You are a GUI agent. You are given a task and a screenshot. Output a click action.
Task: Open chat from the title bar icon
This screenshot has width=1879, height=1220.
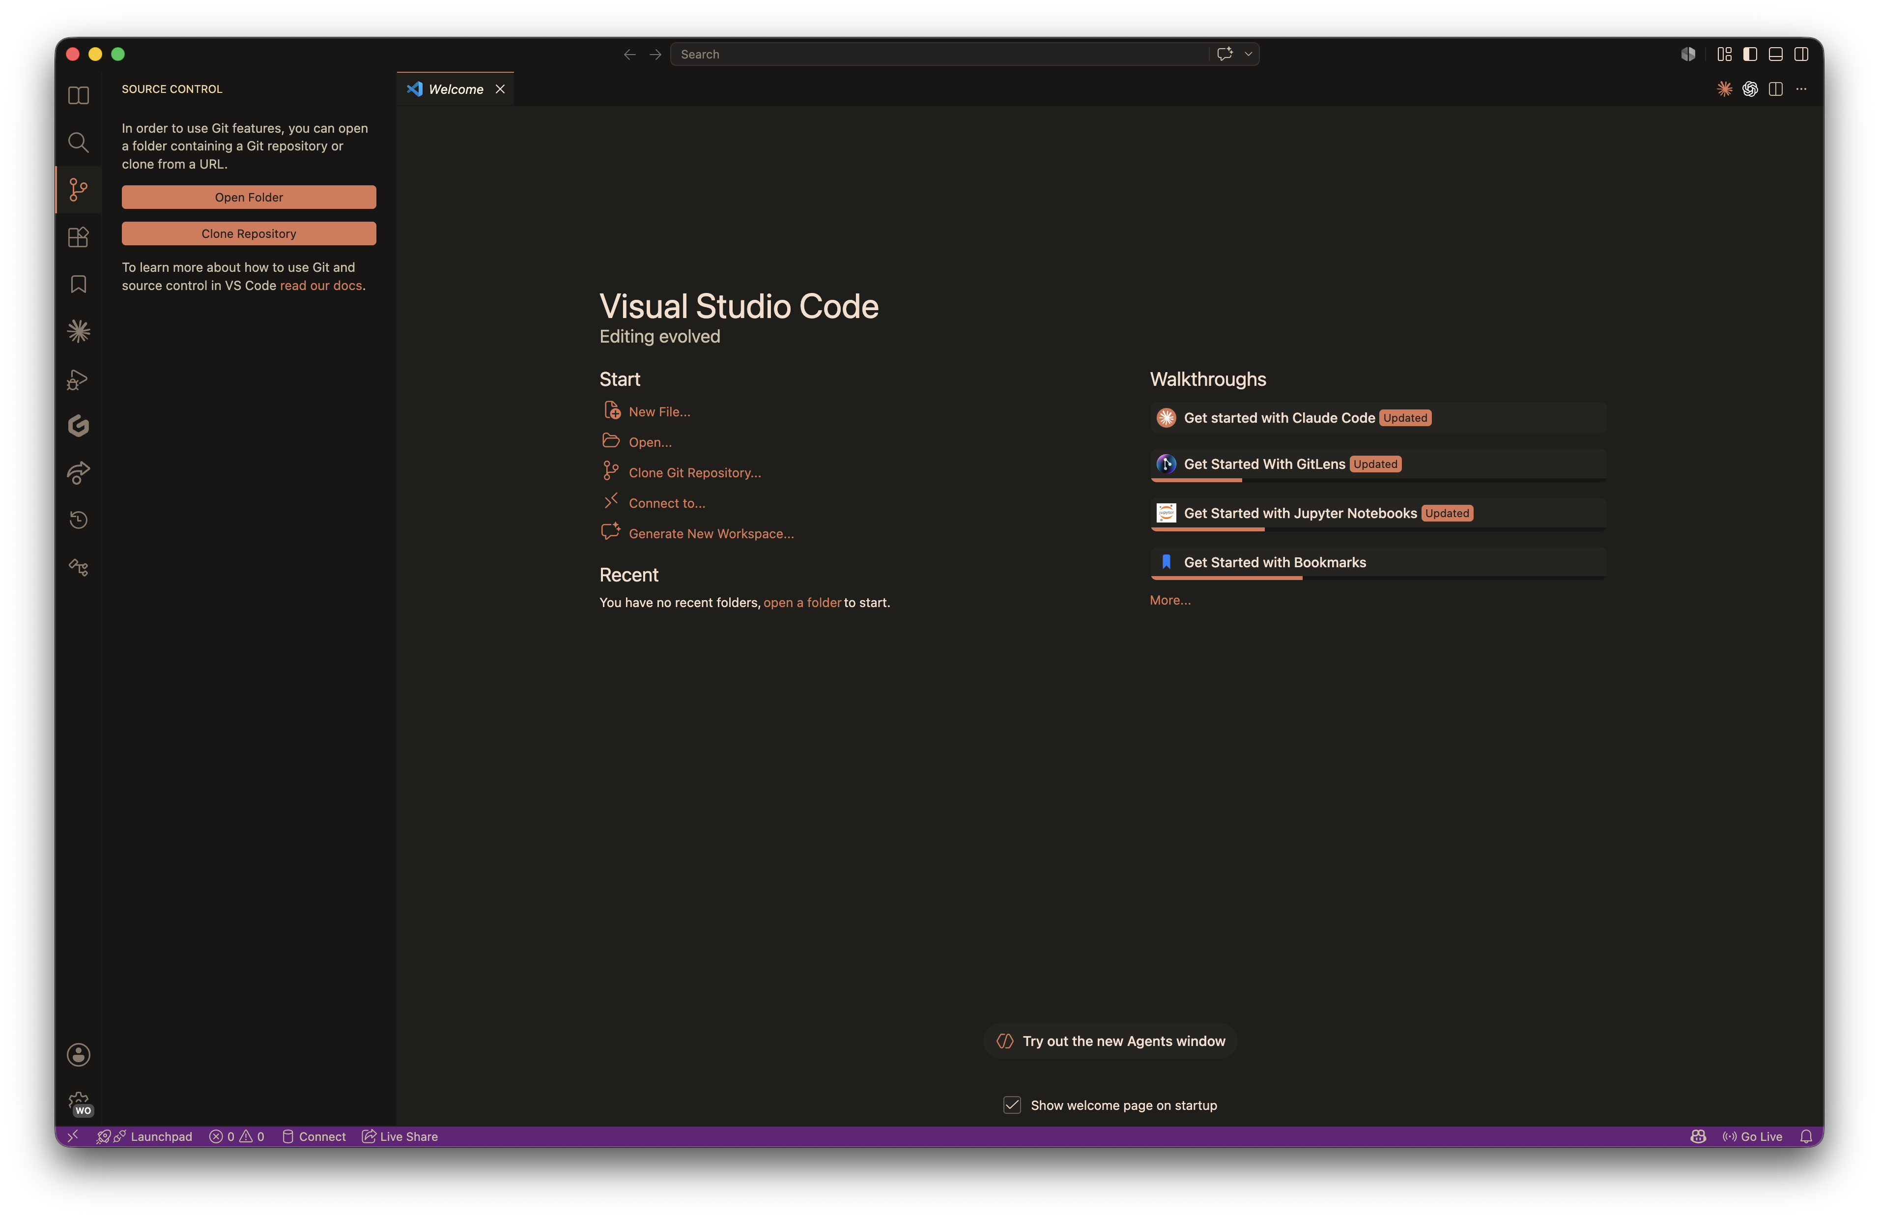[x=1224, y=54]
